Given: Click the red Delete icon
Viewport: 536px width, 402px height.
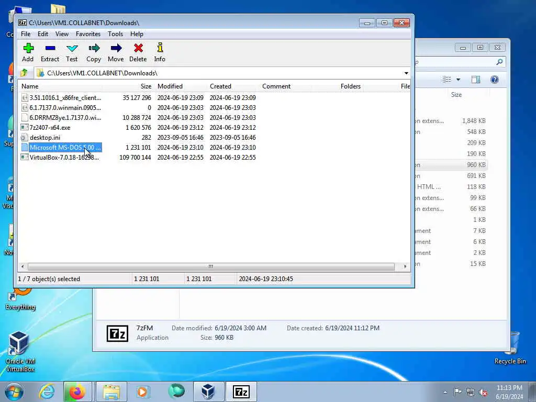Looking at the screenshot, I should pos(138,48).
